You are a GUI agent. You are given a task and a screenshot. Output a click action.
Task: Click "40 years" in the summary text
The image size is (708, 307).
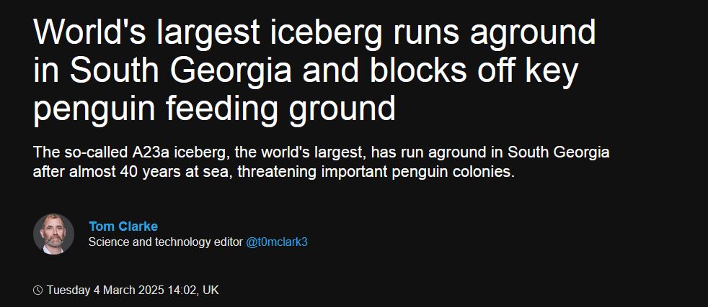click(x=150, y=173)
